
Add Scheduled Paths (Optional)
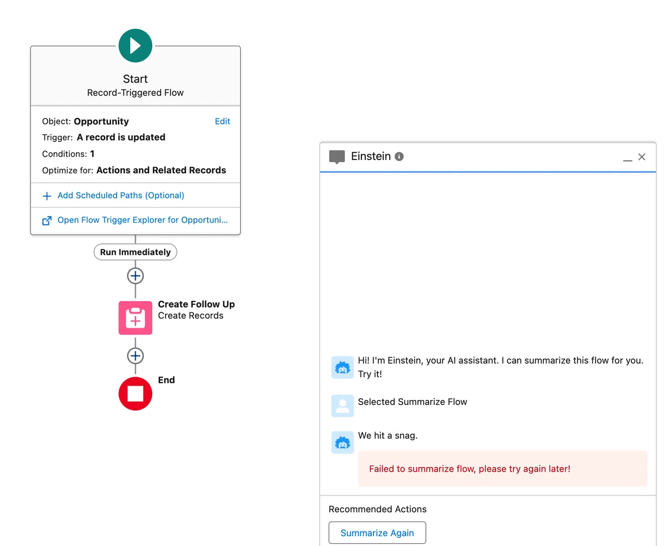pyautogui.click(x=121, y=196)
